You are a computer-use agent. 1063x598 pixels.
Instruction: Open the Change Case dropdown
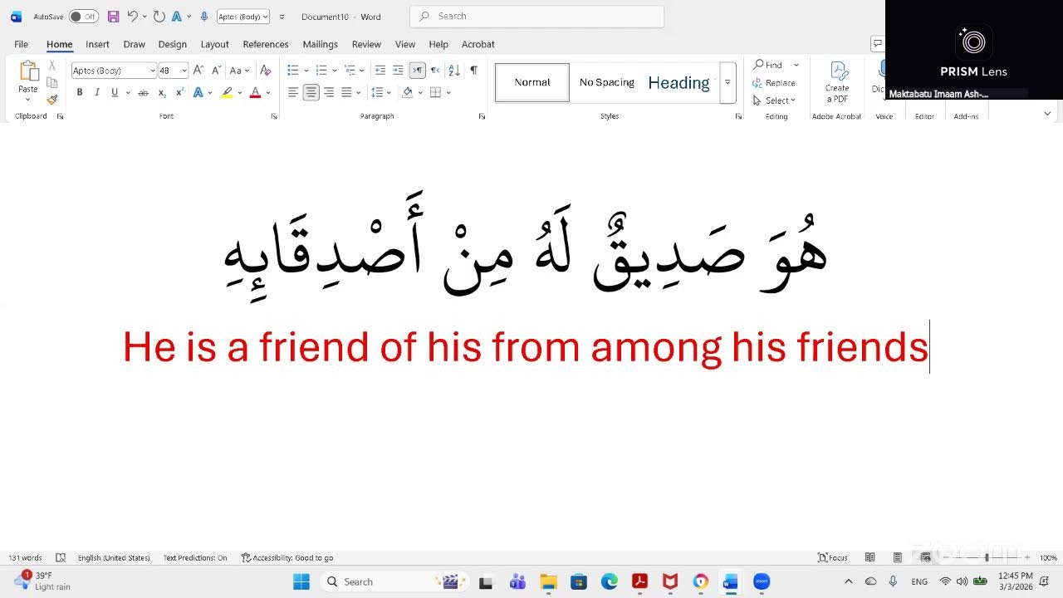tap(239, 71)
